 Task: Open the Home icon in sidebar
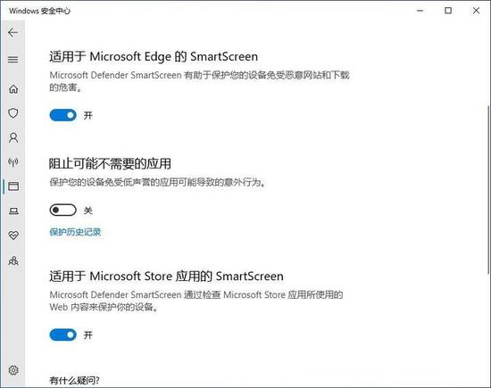(13, 89)
